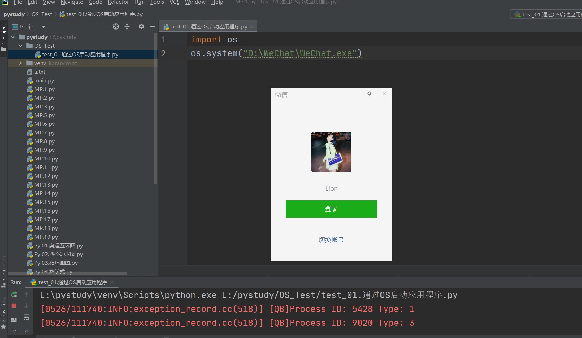Open the Navigate menu
Viewport: 582px width, 338px height.
(72, 2)
